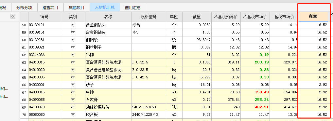Image resolution: width=333 pixels, height=121 pixels.
Task: Select code cell 04010035
Action: (44, 77)
